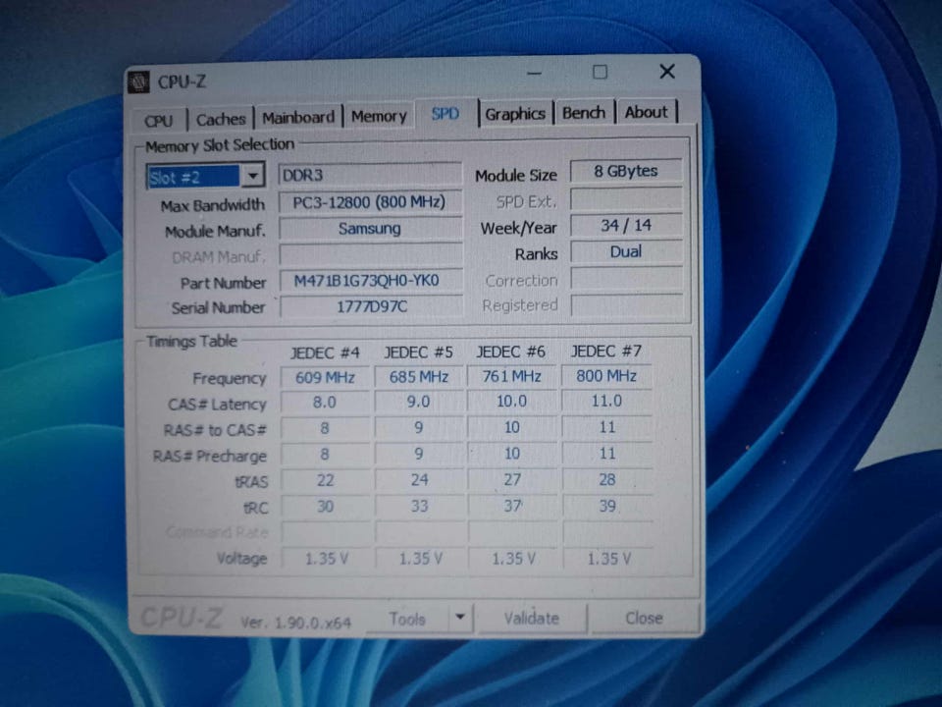Click the JEDEC #7 column header

[606, 351]
